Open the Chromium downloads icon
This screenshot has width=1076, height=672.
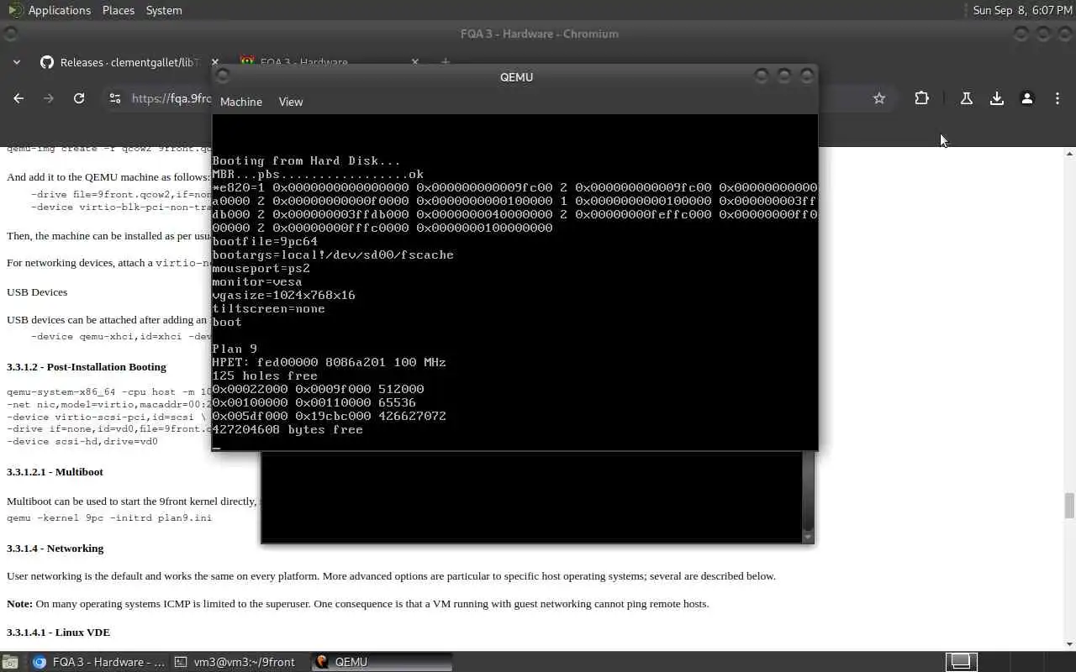point(997,98)
